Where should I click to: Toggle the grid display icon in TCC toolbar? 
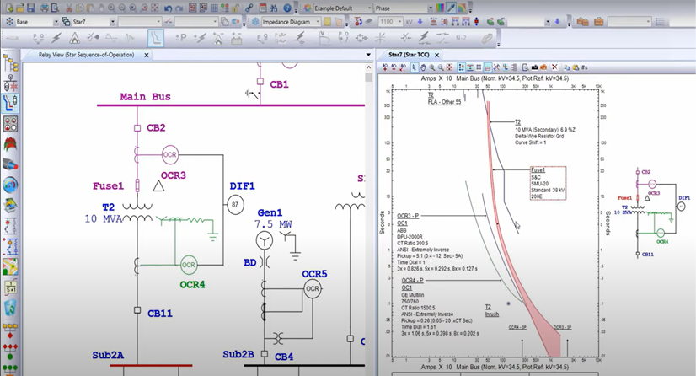point(478,67)
